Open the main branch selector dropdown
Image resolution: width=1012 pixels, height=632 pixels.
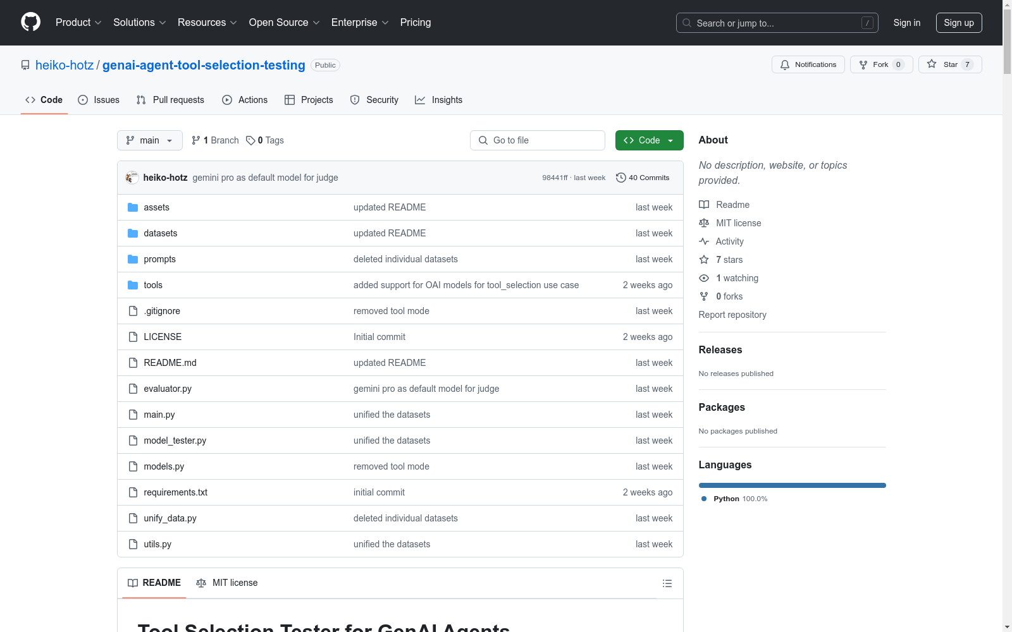150,140
